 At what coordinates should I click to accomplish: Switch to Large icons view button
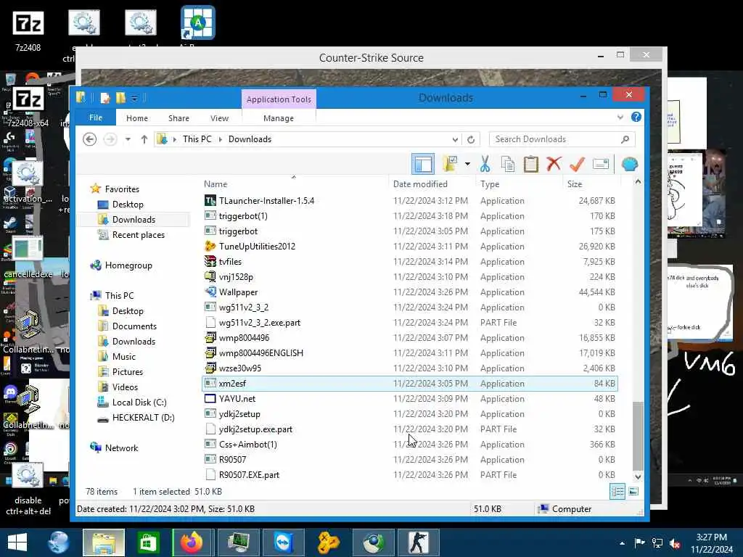pos(633,492)
